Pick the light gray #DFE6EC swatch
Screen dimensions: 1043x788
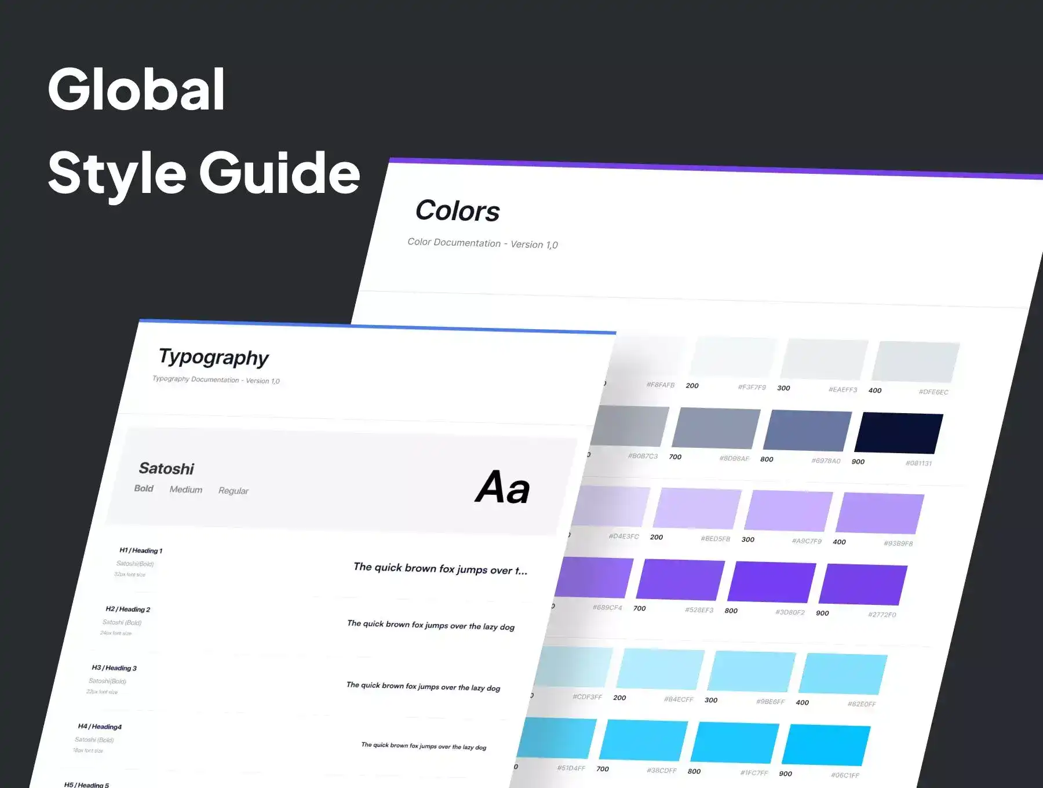pos(916,362)
